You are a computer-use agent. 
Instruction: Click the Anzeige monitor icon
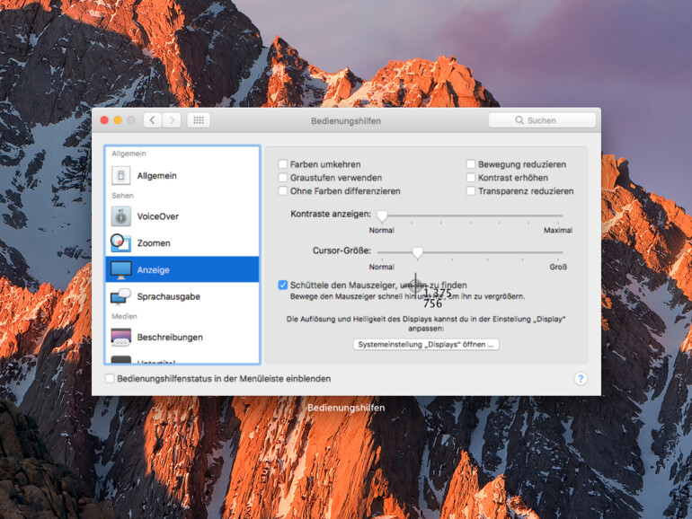121,270
